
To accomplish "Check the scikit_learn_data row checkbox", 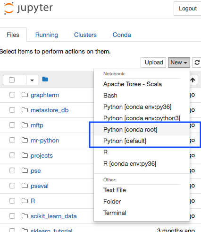I will 12,216.
